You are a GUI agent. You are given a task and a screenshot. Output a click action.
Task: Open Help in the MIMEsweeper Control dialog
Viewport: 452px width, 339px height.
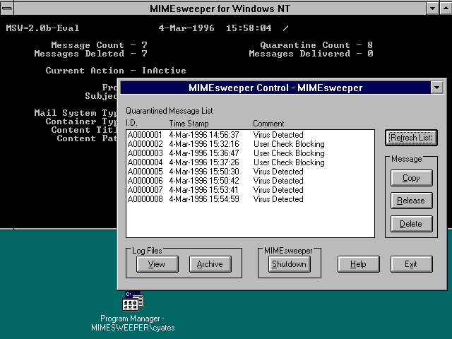(x=358, y=263)
